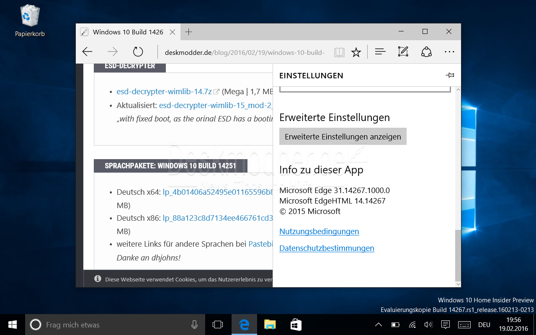Show hidden tray icons chevron
The width and height of the screenshot is (536, 335).
[x=378, y=325]
